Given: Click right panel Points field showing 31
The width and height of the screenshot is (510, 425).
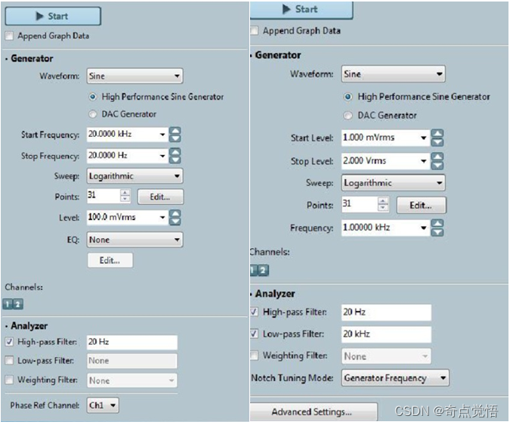Looking at the screenshot, I should [360, 204].
